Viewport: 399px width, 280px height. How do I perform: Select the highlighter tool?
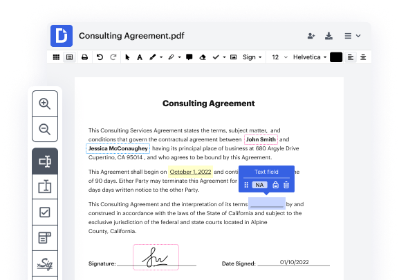(171, 57)
